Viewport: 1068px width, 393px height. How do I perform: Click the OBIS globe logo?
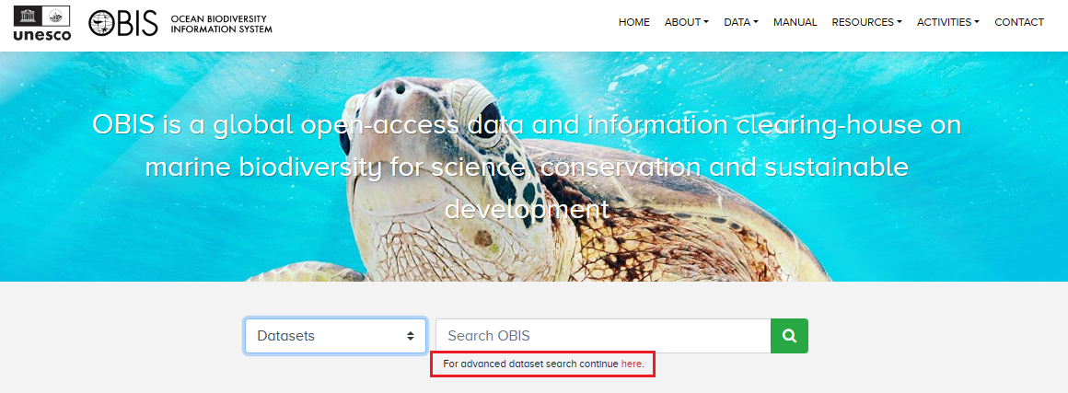123,24
